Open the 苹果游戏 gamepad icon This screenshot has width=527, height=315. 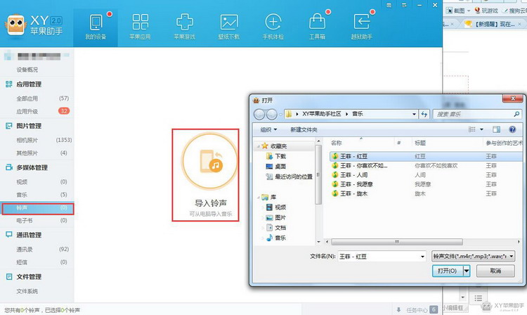pos(185,22)
